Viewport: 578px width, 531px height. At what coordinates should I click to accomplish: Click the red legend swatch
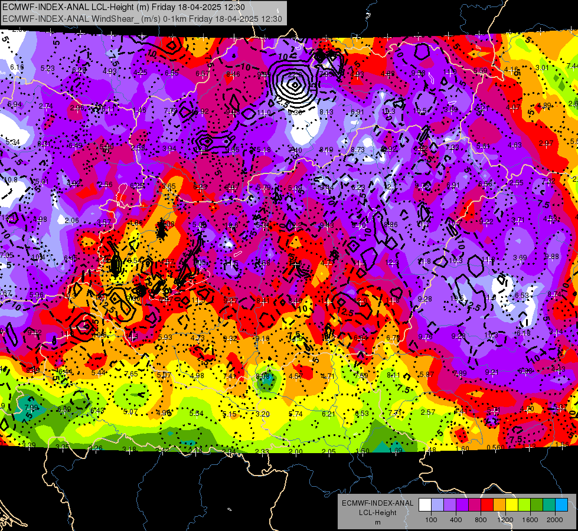487,505
